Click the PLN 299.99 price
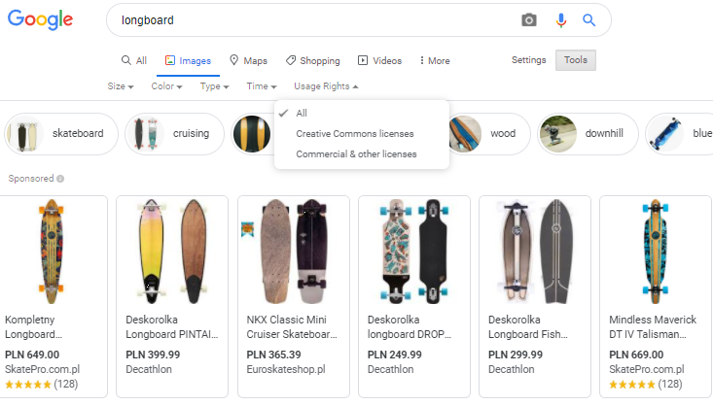 pyautogui.click(x=516, y=355)
